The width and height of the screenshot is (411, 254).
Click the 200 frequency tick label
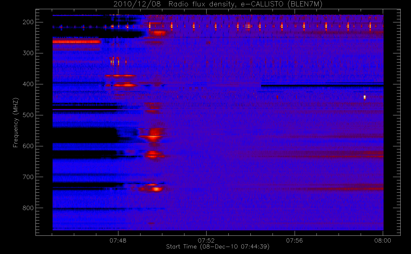click(28, 22)
